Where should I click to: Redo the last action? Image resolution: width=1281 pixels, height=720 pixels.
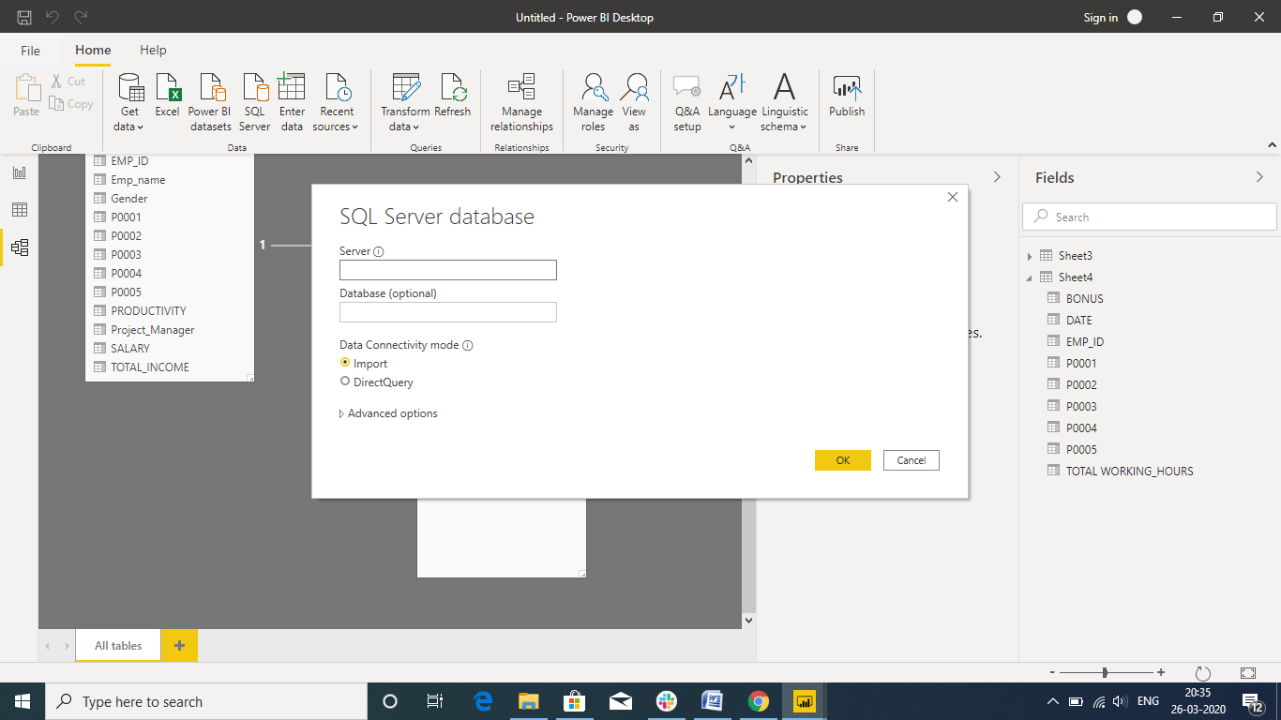tap(81, 17)
